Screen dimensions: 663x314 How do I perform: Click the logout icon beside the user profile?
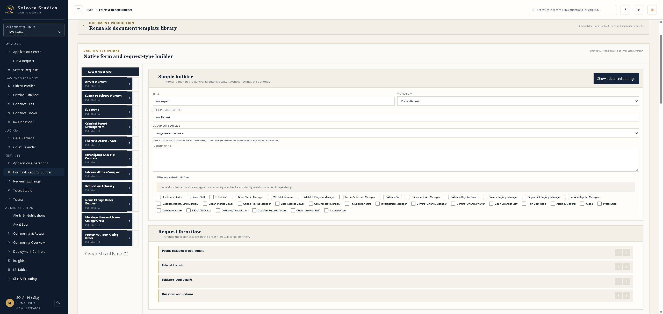click(58, 303)
